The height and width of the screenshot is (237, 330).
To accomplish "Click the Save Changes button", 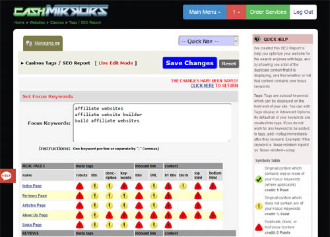I will (189, 63).
